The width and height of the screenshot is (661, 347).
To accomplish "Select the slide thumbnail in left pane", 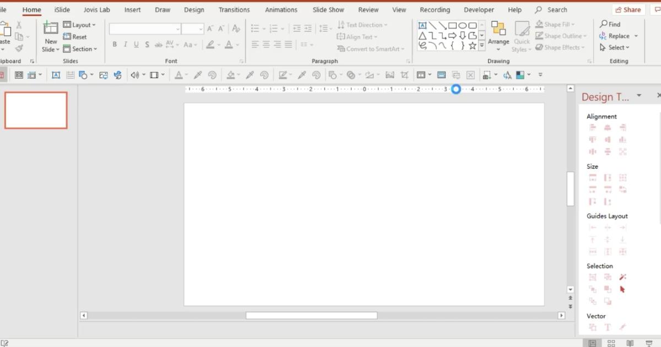I will 36,110.
